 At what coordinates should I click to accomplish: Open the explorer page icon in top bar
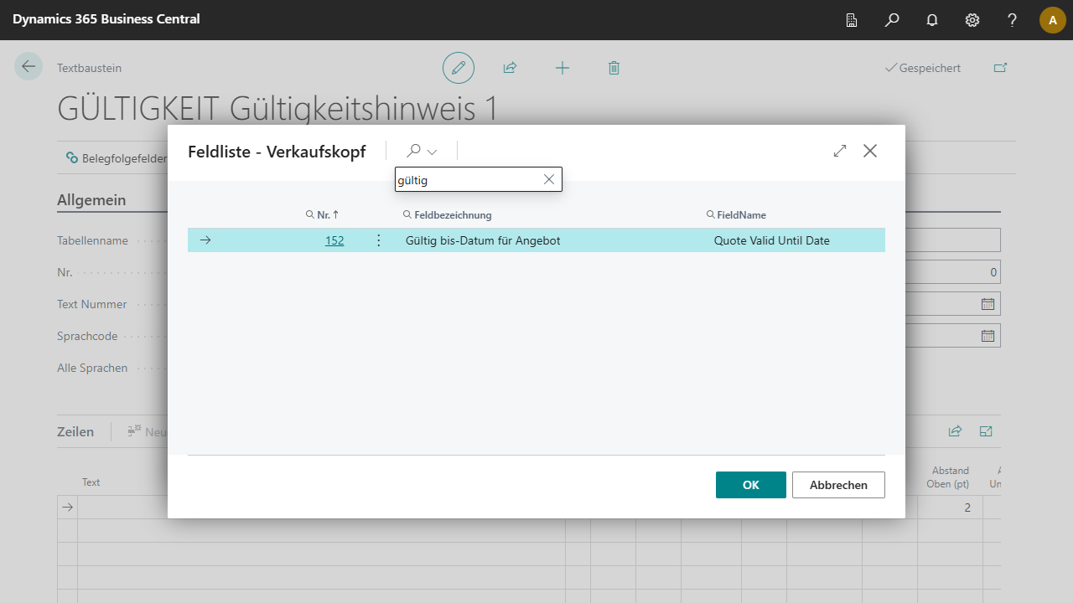click(852, 20)
